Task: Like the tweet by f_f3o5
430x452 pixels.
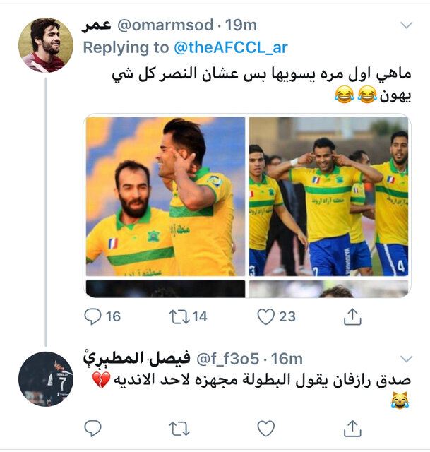Action: pos(265,427)
